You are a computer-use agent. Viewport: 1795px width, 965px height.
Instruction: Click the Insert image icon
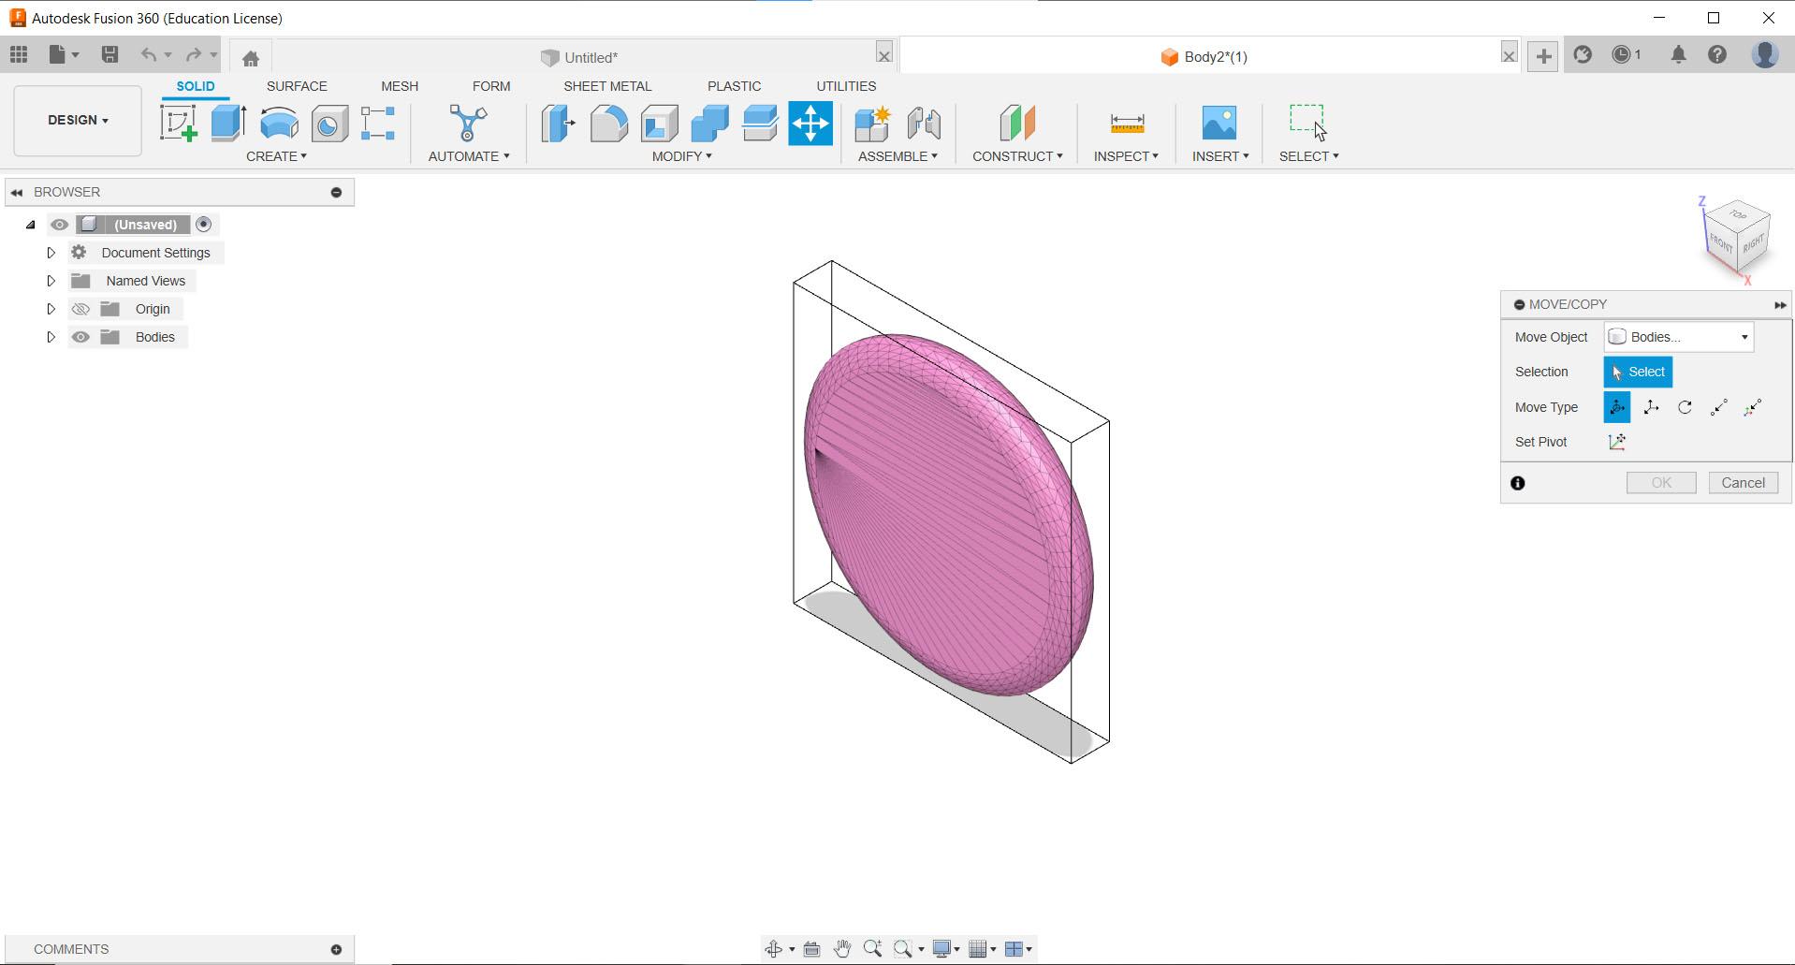[1219, 123]
